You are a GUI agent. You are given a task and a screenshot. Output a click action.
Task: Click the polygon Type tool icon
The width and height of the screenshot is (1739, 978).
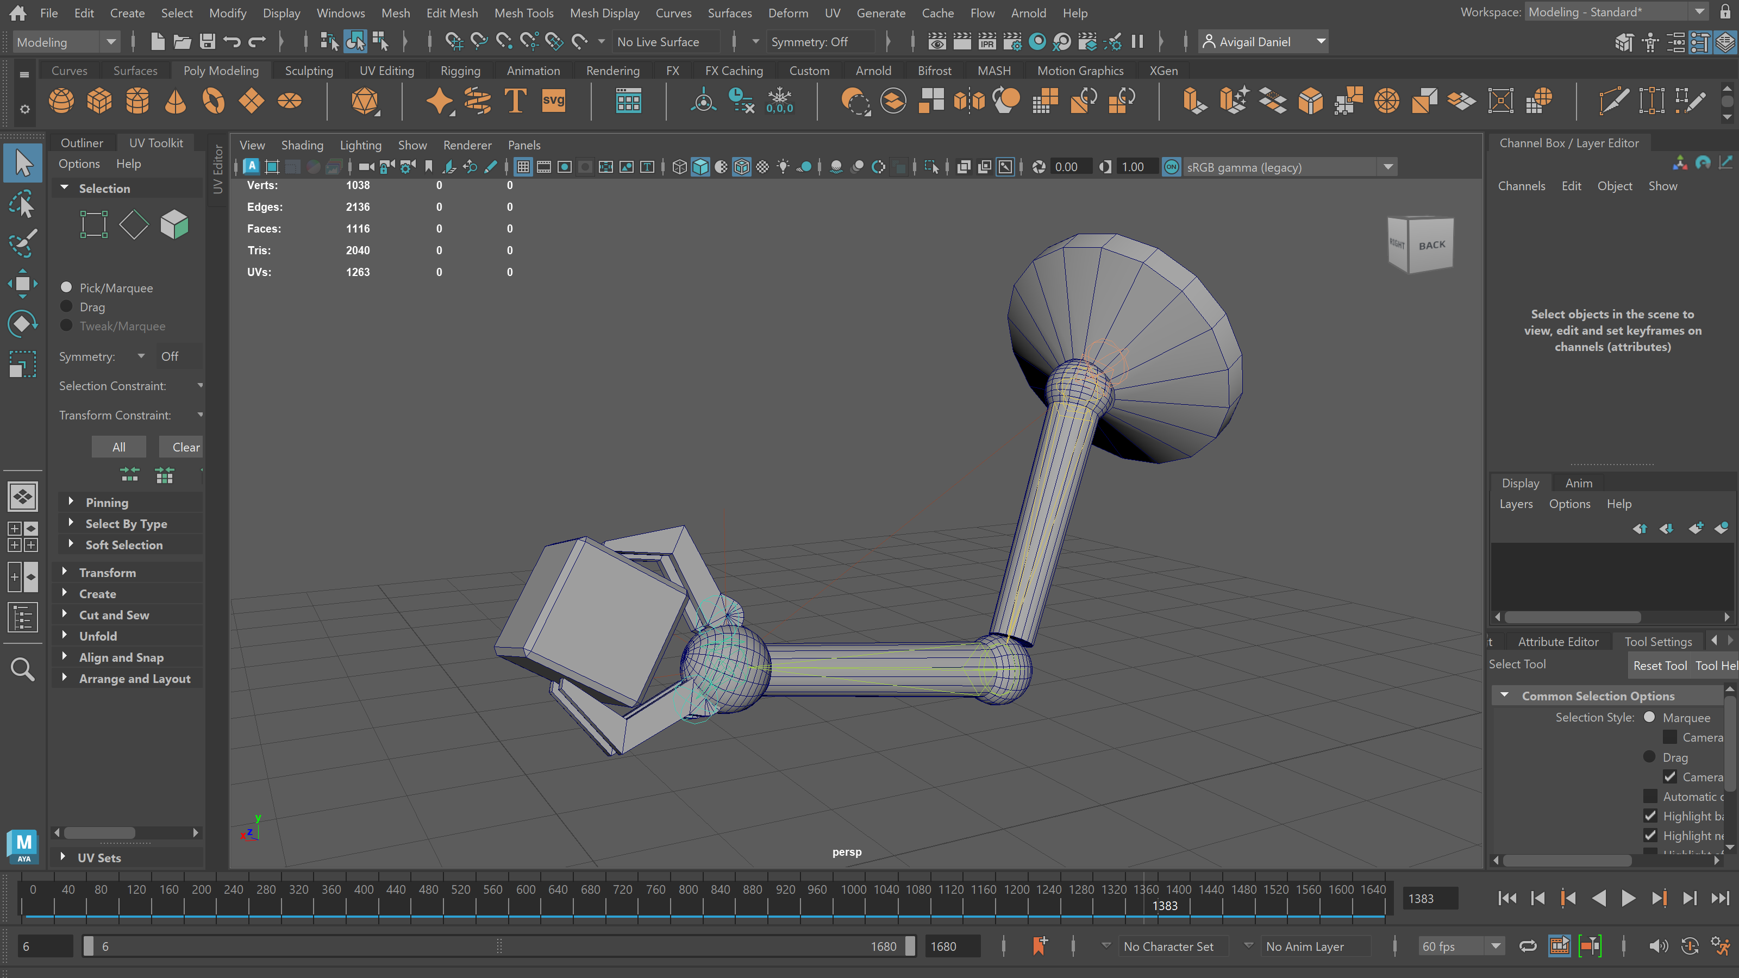click(515, 101)
